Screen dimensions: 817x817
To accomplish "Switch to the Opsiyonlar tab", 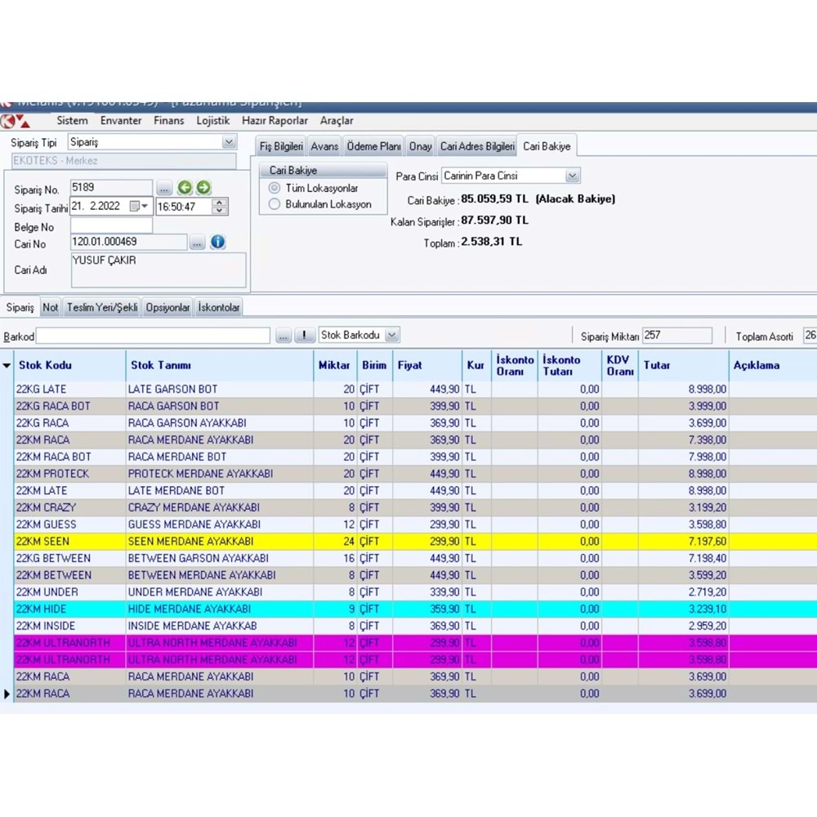I will point(167,307).
